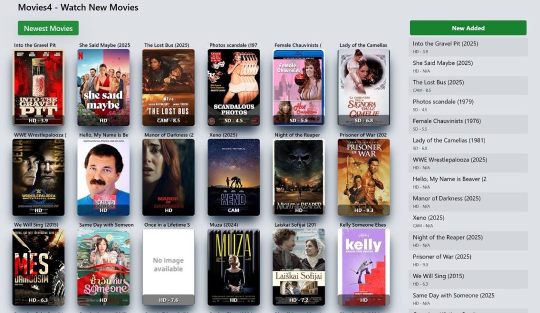The height and width of the screenshot is (313, 540).
Task: Click 'The Lost Bus (2025)' grid title
Action: click(x=167, y=45)
